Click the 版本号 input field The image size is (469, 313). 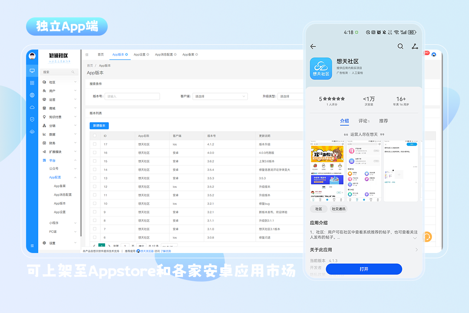click(x=132, y=97)
